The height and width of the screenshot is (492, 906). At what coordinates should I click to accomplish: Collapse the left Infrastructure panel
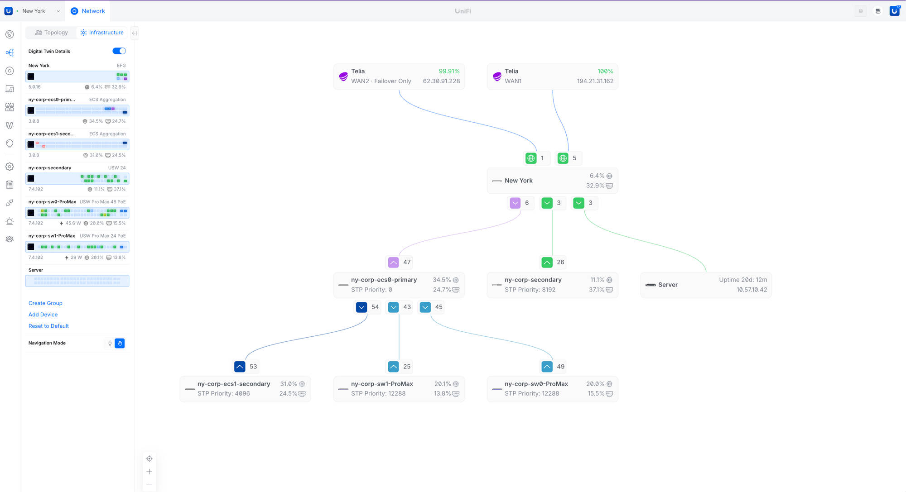(134, 33)
